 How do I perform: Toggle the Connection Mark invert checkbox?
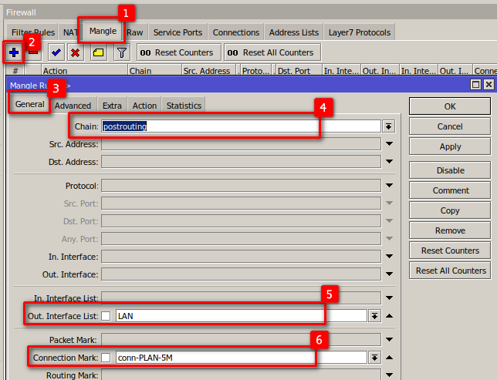pyautogui.click(x=106, y=358)
